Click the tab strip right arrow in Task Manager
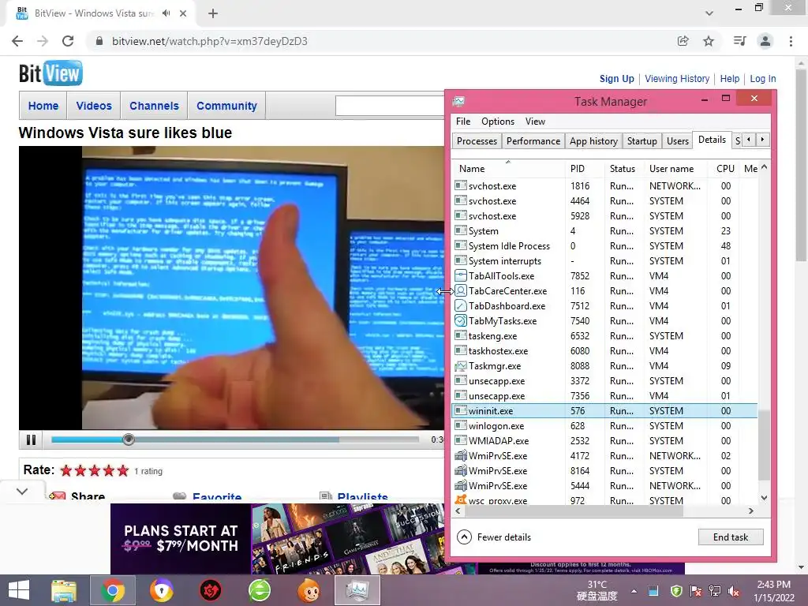The height and width of the screenshot is (606, 808). point(762,140)
